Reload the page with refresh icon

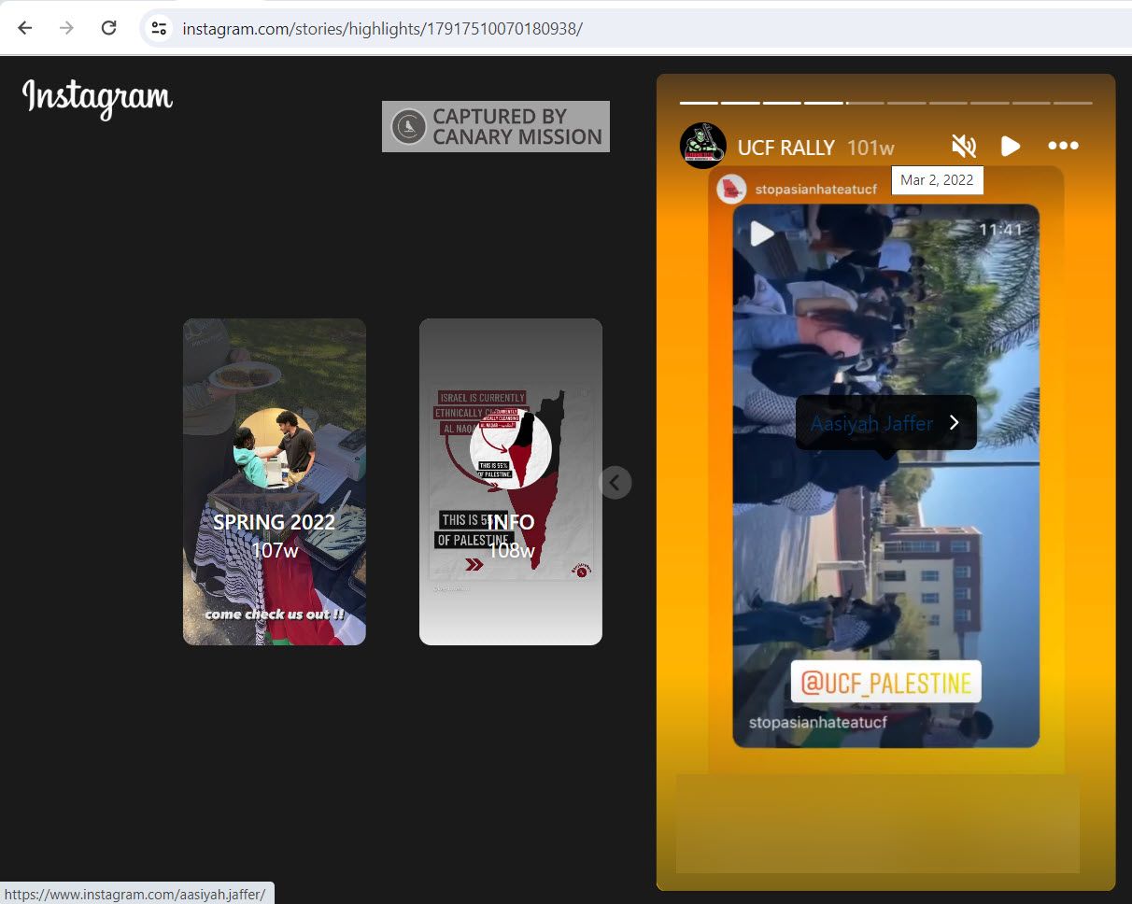coord(108,28)
